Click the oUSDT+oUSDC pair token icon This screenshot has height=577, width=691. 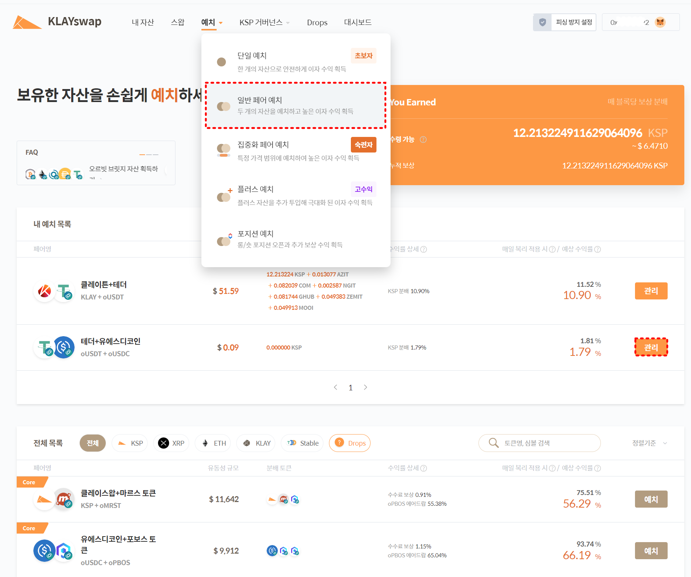click(54, 348)
